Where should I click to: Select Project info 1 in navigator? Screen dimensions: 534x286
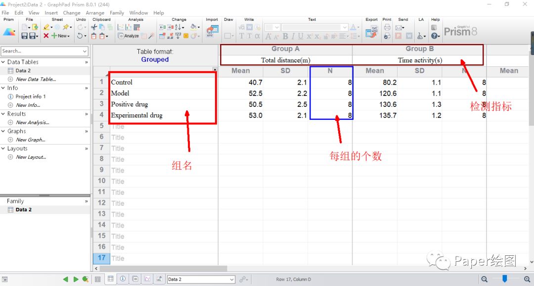[30, 96]
